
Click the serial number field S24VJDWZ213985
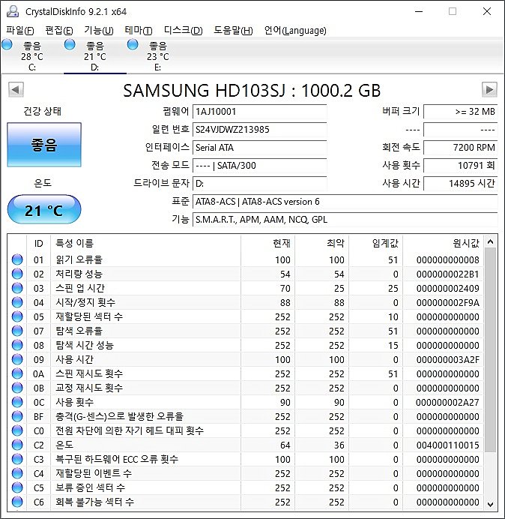259,130
